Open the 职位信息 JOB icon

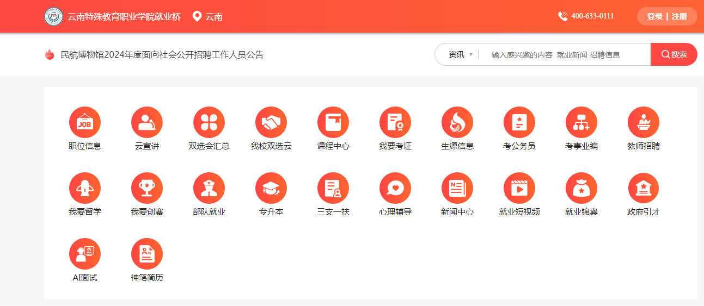(84, 122)
